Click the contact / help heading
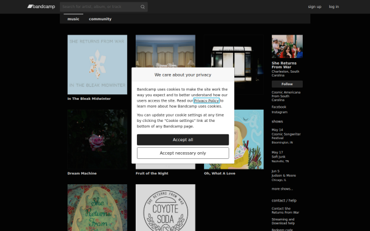Viewport: 370px width, 231px height. click(x=284, y=201)
